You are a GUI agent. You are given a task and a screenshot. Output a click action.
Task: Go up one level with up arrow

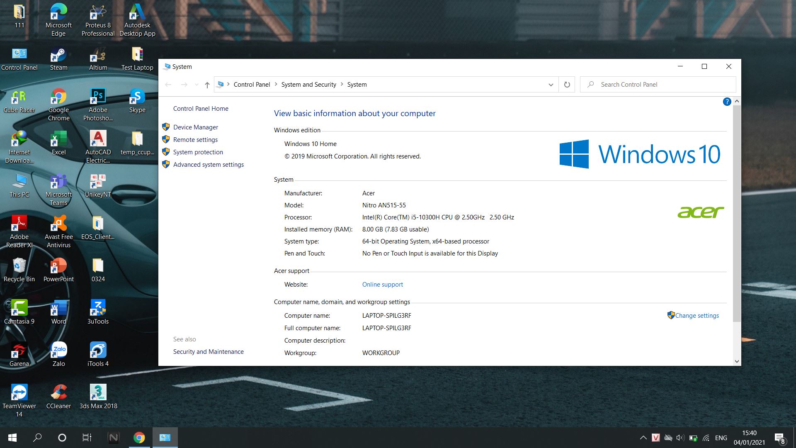(207, 85)
